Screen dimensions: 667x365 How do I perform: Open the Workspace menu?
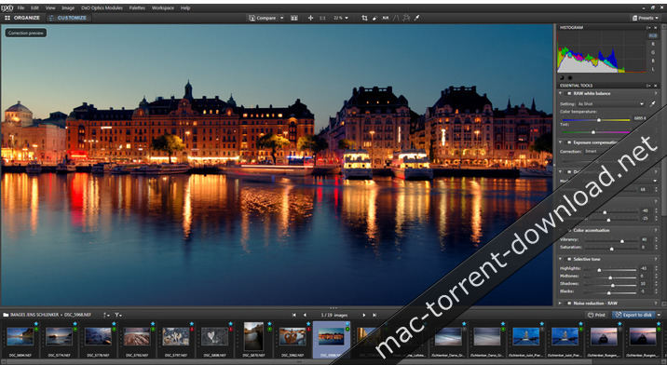163,7
